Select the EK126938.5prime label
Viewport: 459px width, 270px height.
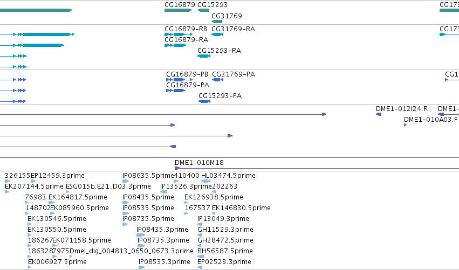tap(214, 197)
